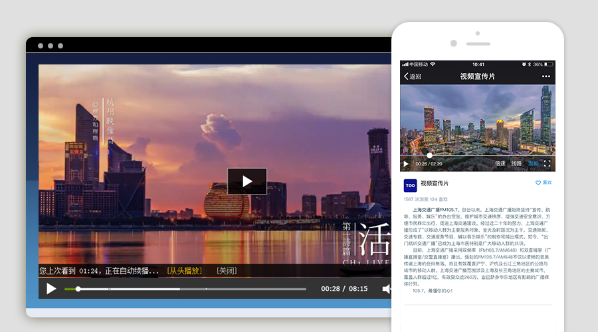Click the large center play button on desktop video
Screen dimensions: 598x332
tap(247, 181)
